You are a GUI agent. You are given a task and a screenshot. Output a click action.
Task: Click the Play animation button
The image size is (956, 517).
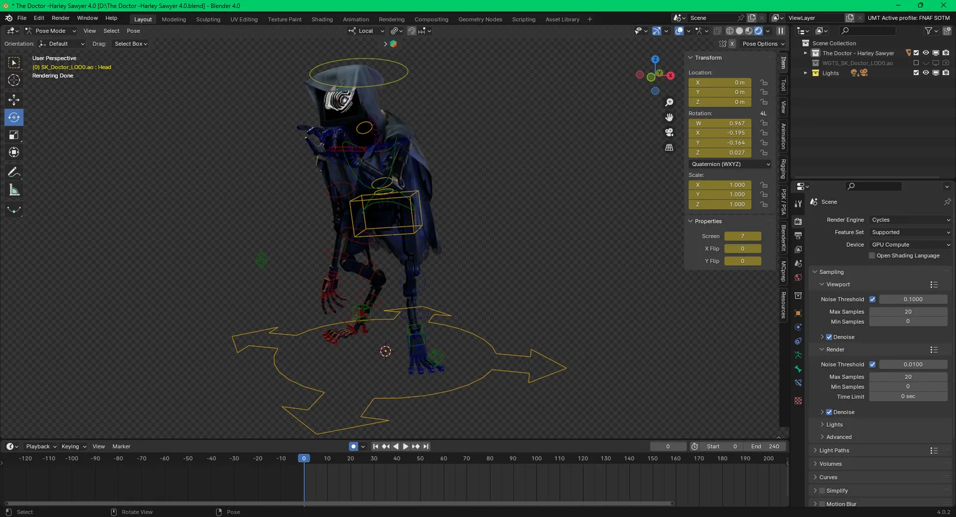click(x=406, y=447)
